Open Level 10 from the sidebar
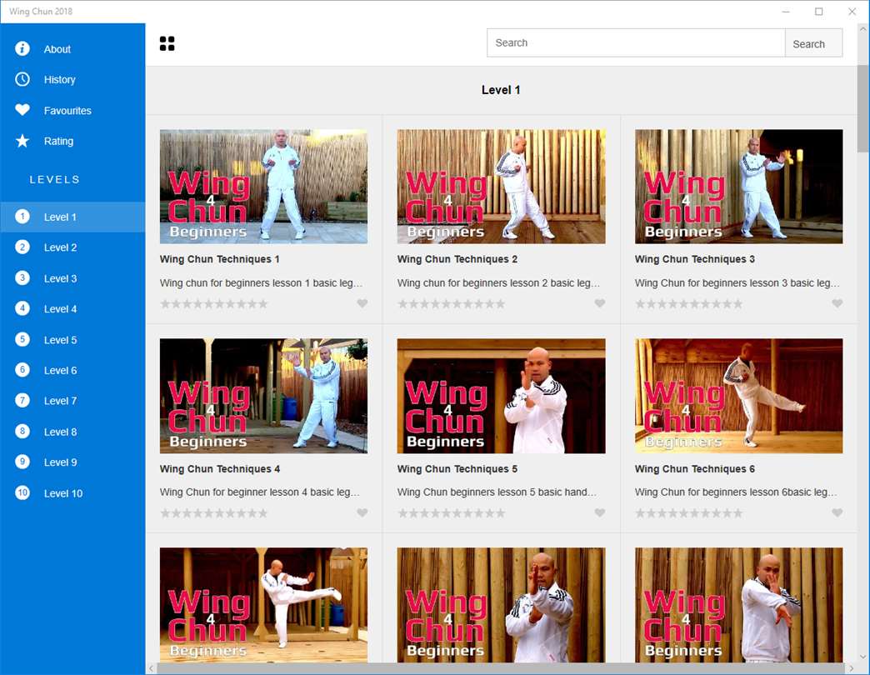The width and height of the screenshot is (870, 675). 72,493
